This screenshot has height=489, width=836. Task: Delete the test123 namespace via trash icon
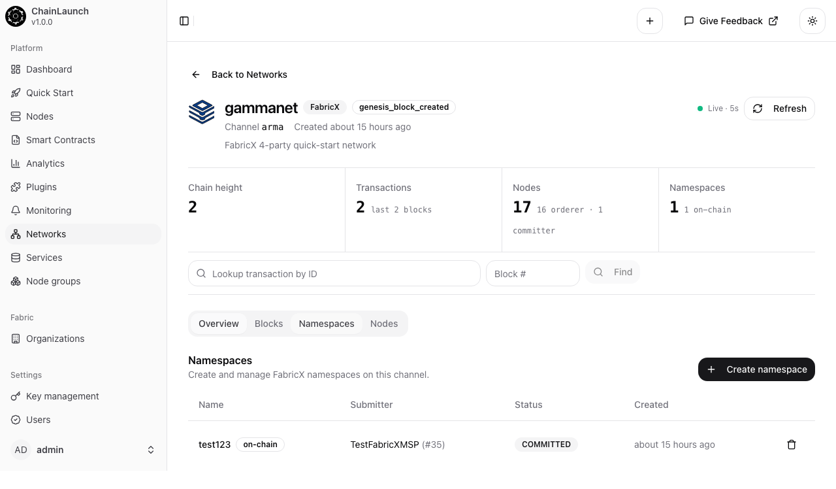pyautogui.click(x=791, y=445)
